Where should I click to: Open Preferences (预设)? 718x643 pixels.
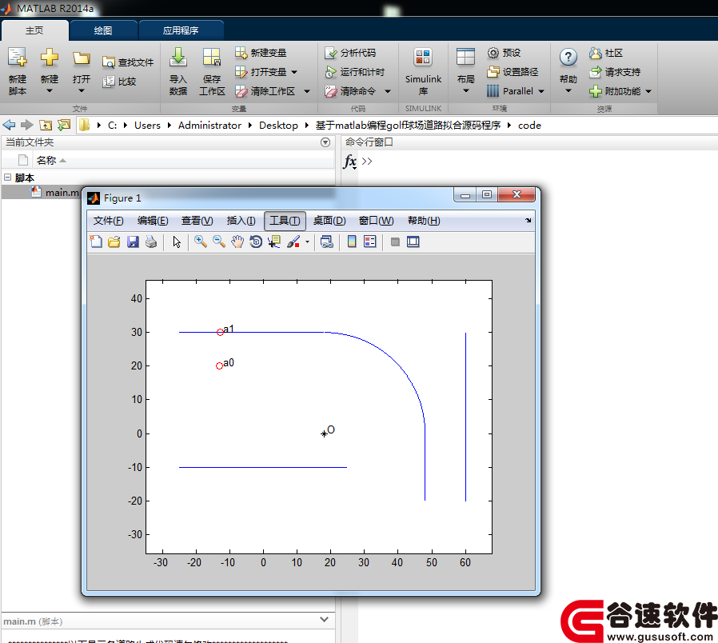click(504, 53)
